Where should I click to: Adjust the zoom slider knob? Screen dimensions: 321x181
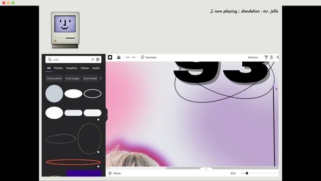247,173
